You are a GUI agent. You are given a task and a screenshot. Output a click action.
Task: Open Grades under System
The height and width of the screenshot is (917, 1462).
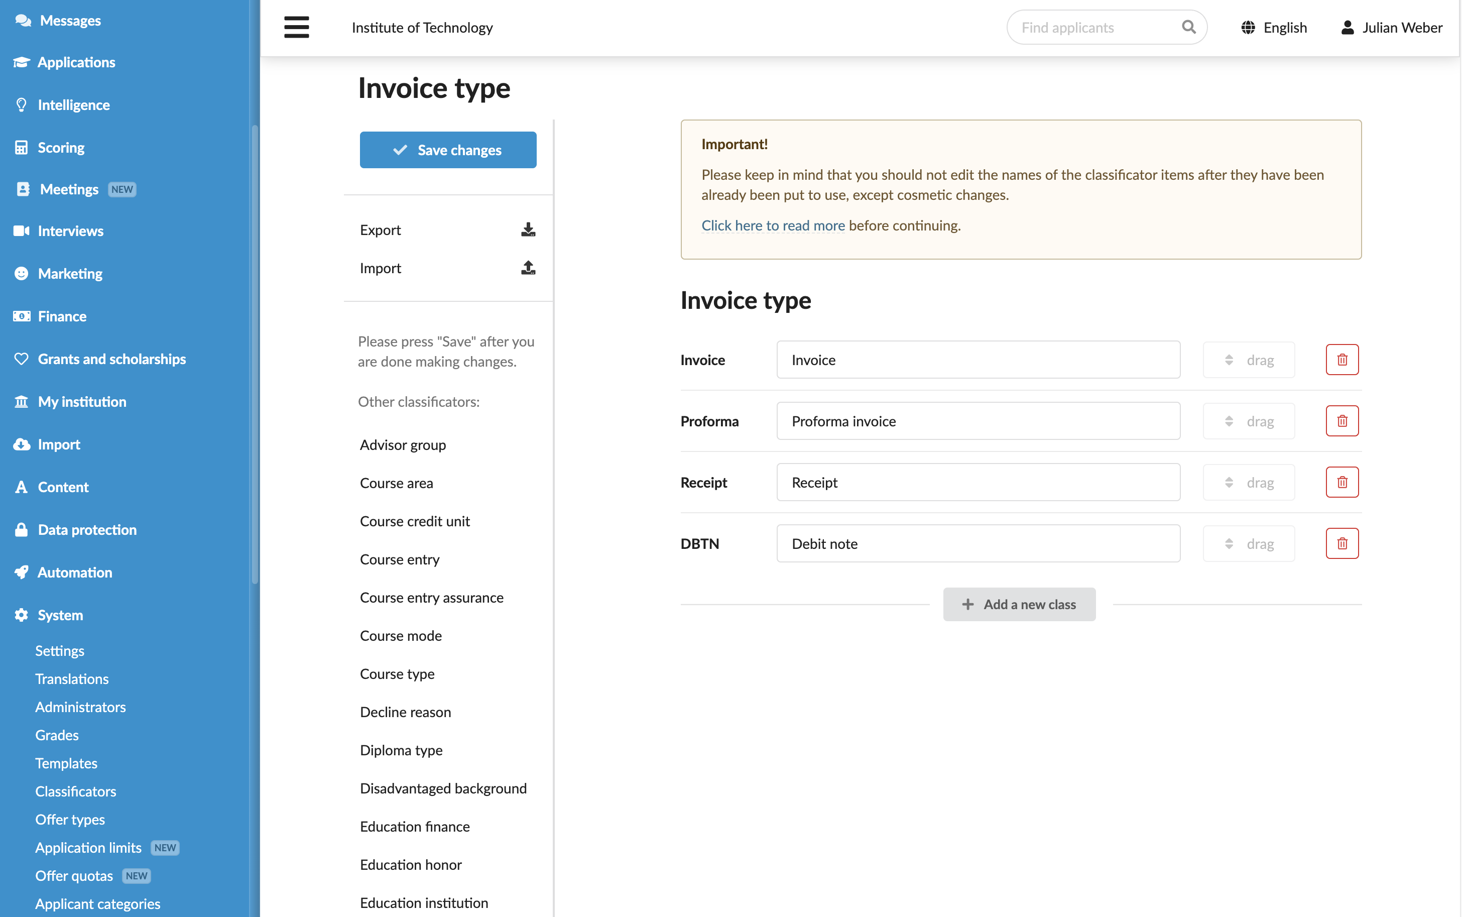(x=57, y=735)
